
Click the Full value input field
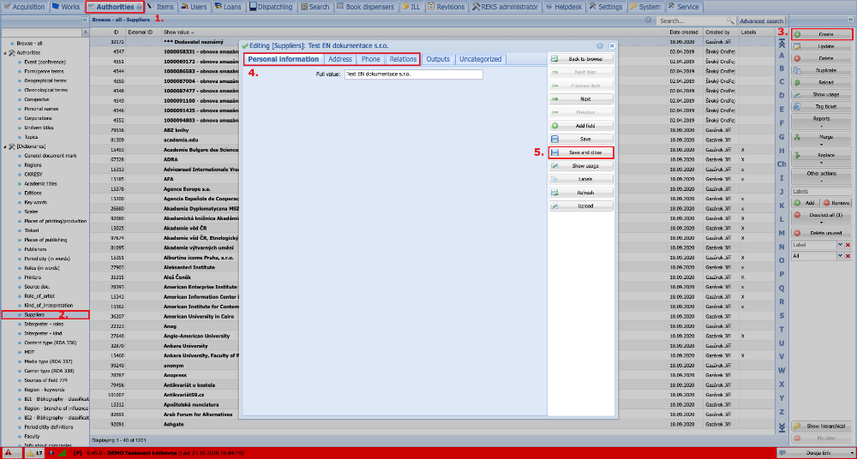414,74
